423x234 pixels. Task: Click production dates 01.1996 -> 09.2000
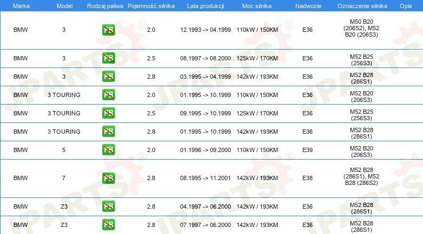206,150
